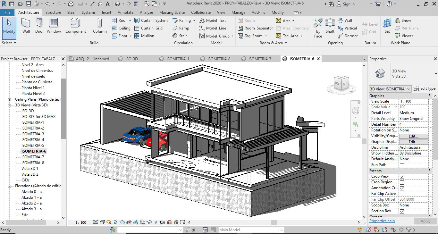This screenshot has height=234, width=438.
Task: Click the ViewCube in the 3D view
Action: tap(341, 83)
